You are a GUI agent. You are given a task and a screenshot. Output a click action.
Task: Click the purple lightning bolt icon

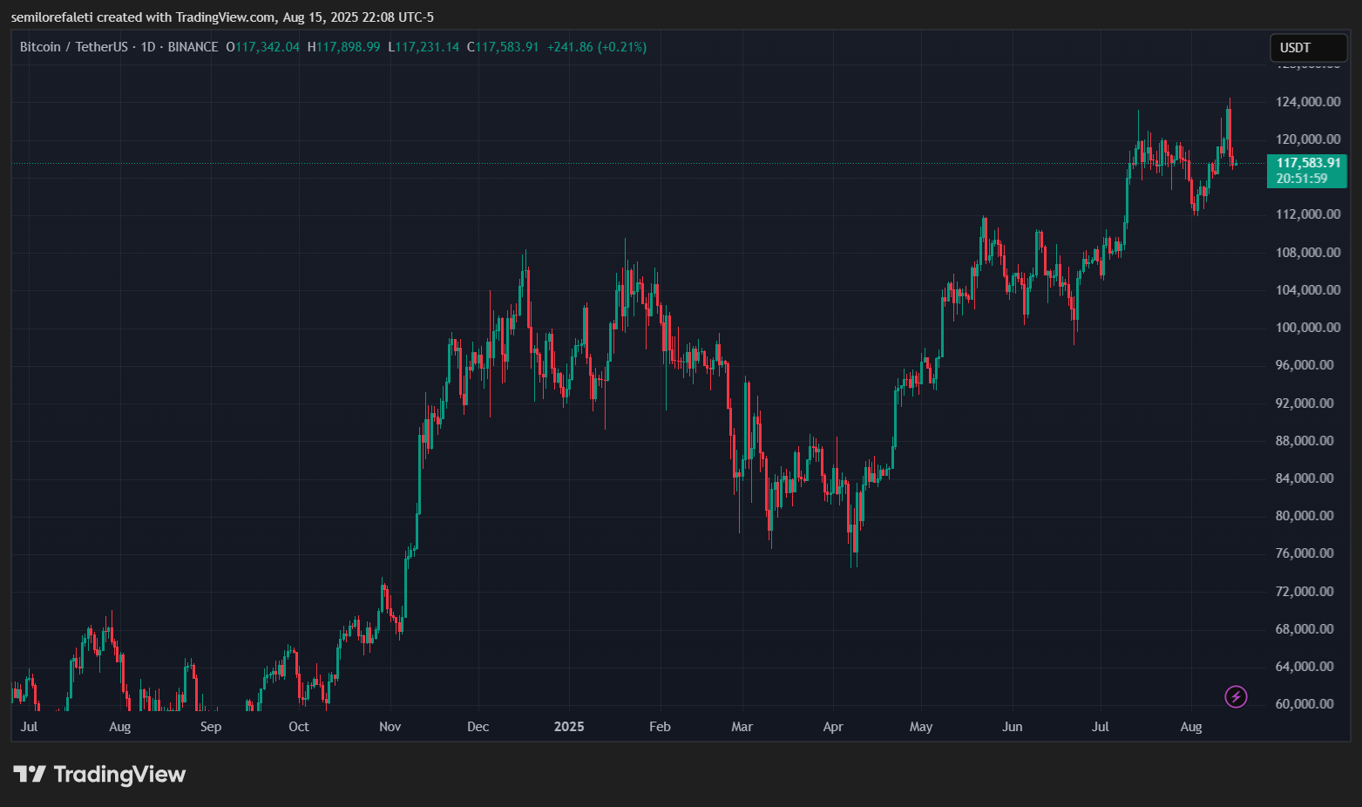1236,696
